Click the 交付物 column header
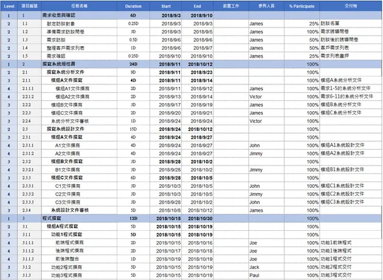The height and width of the screenshot is (280, 383). tap(350, 6)
